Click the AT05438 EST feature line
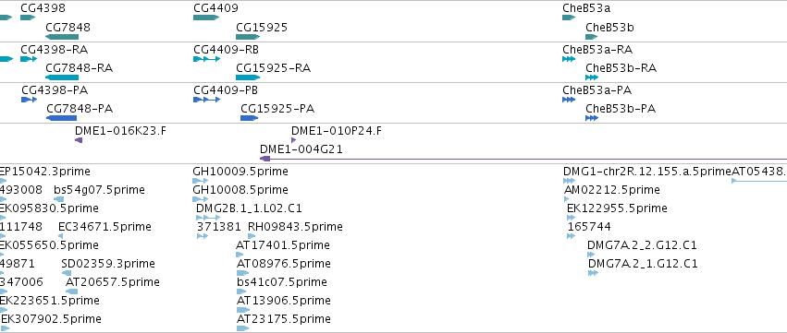 [759, 181]
